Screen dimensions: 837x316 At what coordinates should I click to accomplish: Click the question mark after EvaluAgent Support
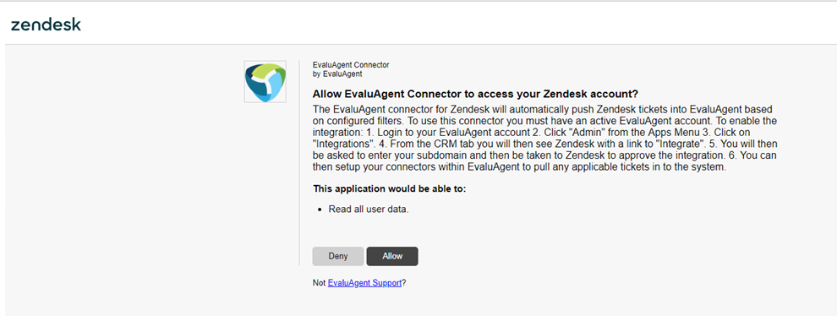coord(404,283)
